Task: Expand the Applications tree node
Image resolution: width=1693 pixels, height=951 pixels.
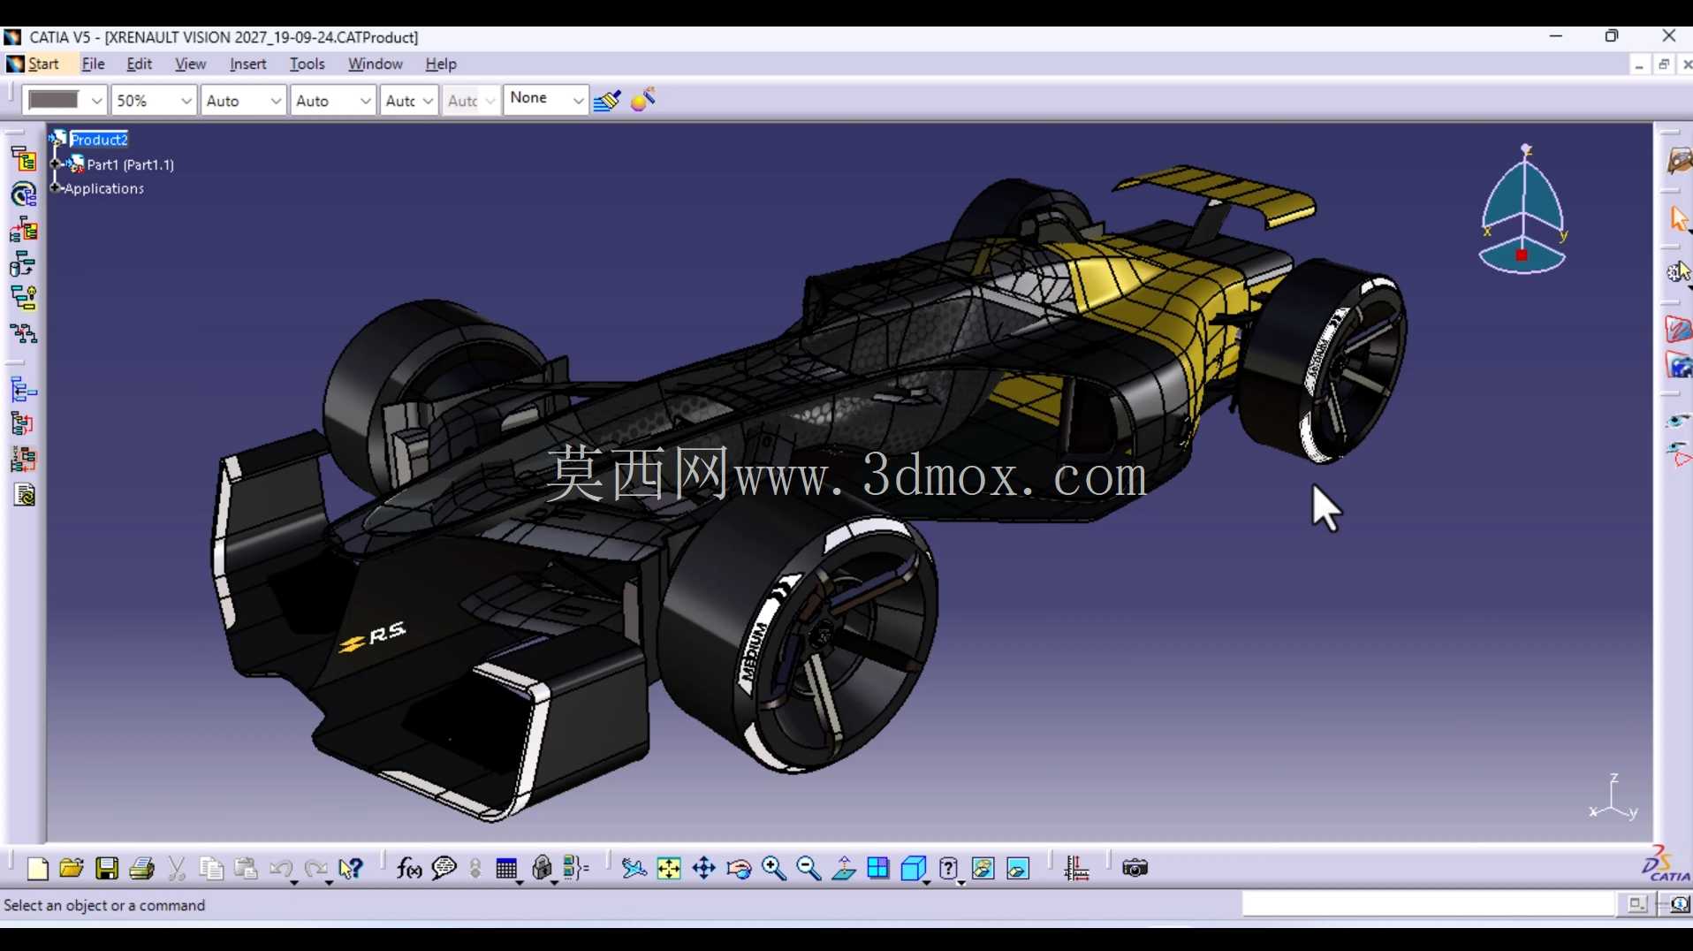Action: pos(57,188)
